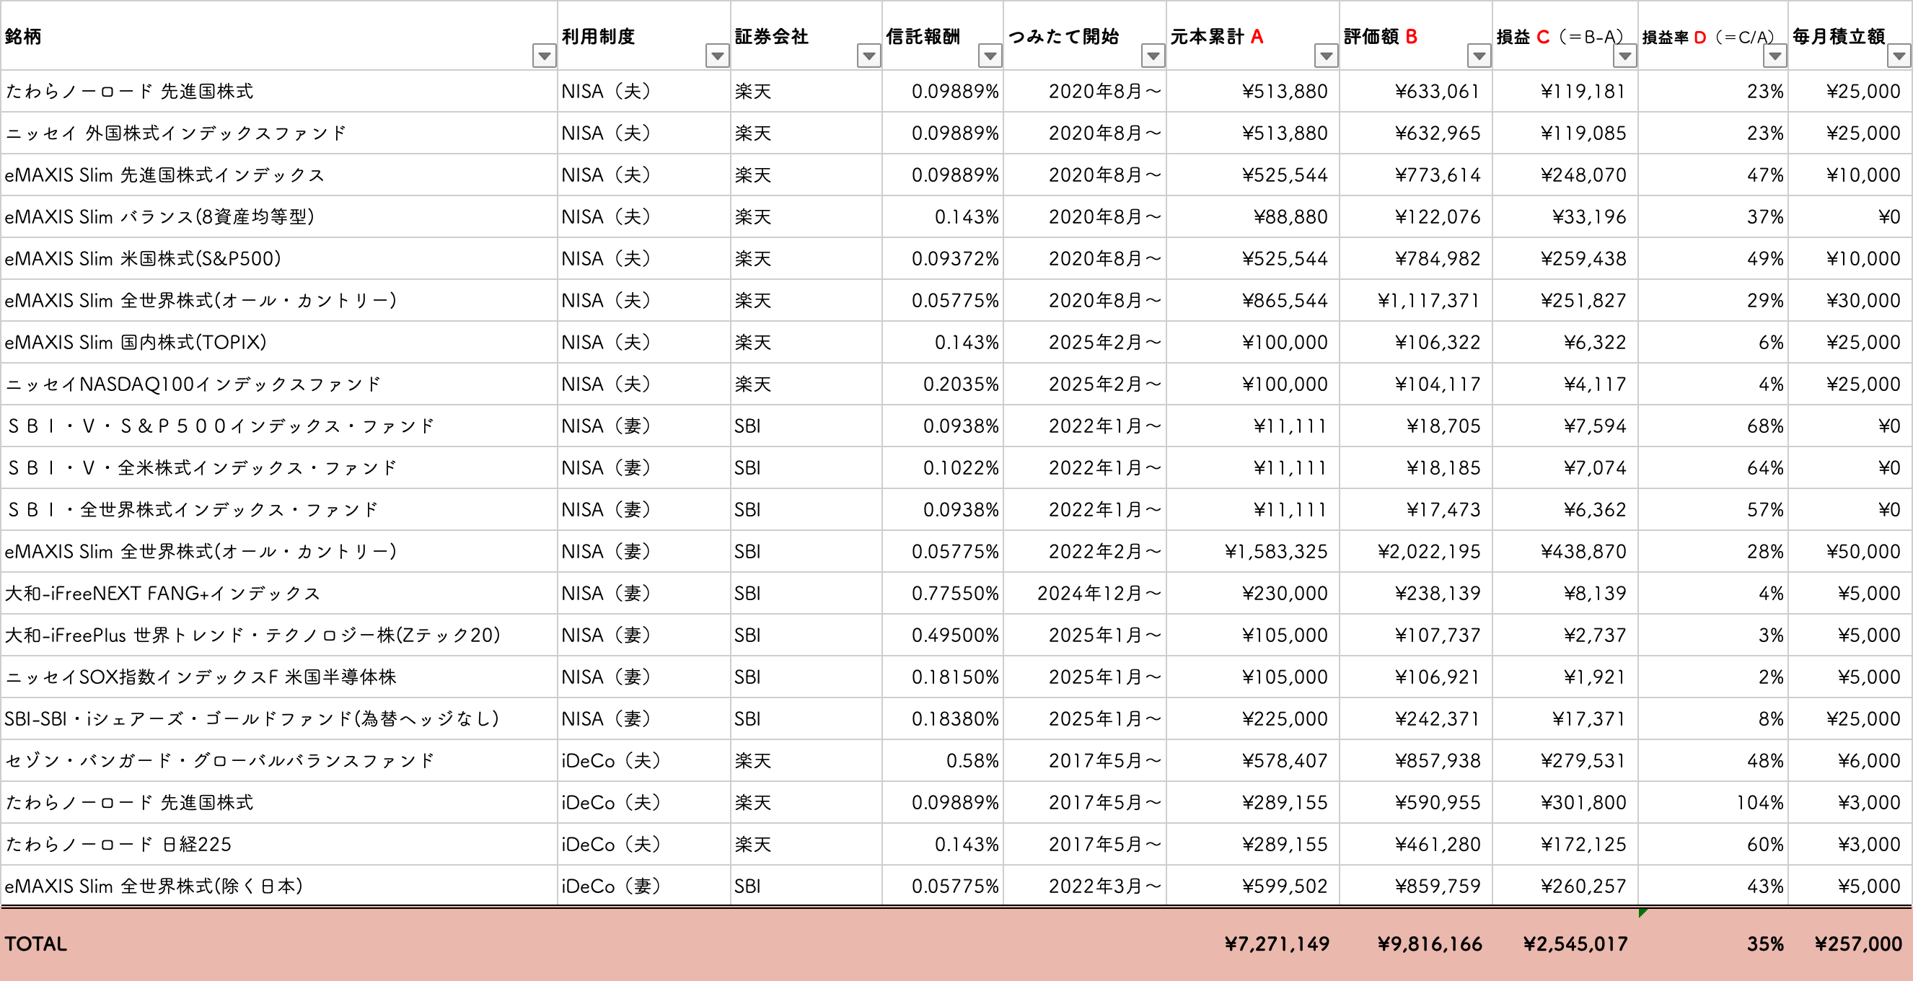The height and width of the screenshot is (981, 1913).
Task: Select the 信託報酬 header cell
Action: (x=942, y=35)
